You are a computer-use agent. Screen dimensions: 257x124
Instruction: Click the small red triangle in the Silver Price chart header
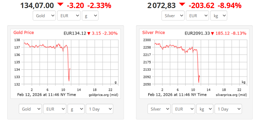(x=212, y=34)
